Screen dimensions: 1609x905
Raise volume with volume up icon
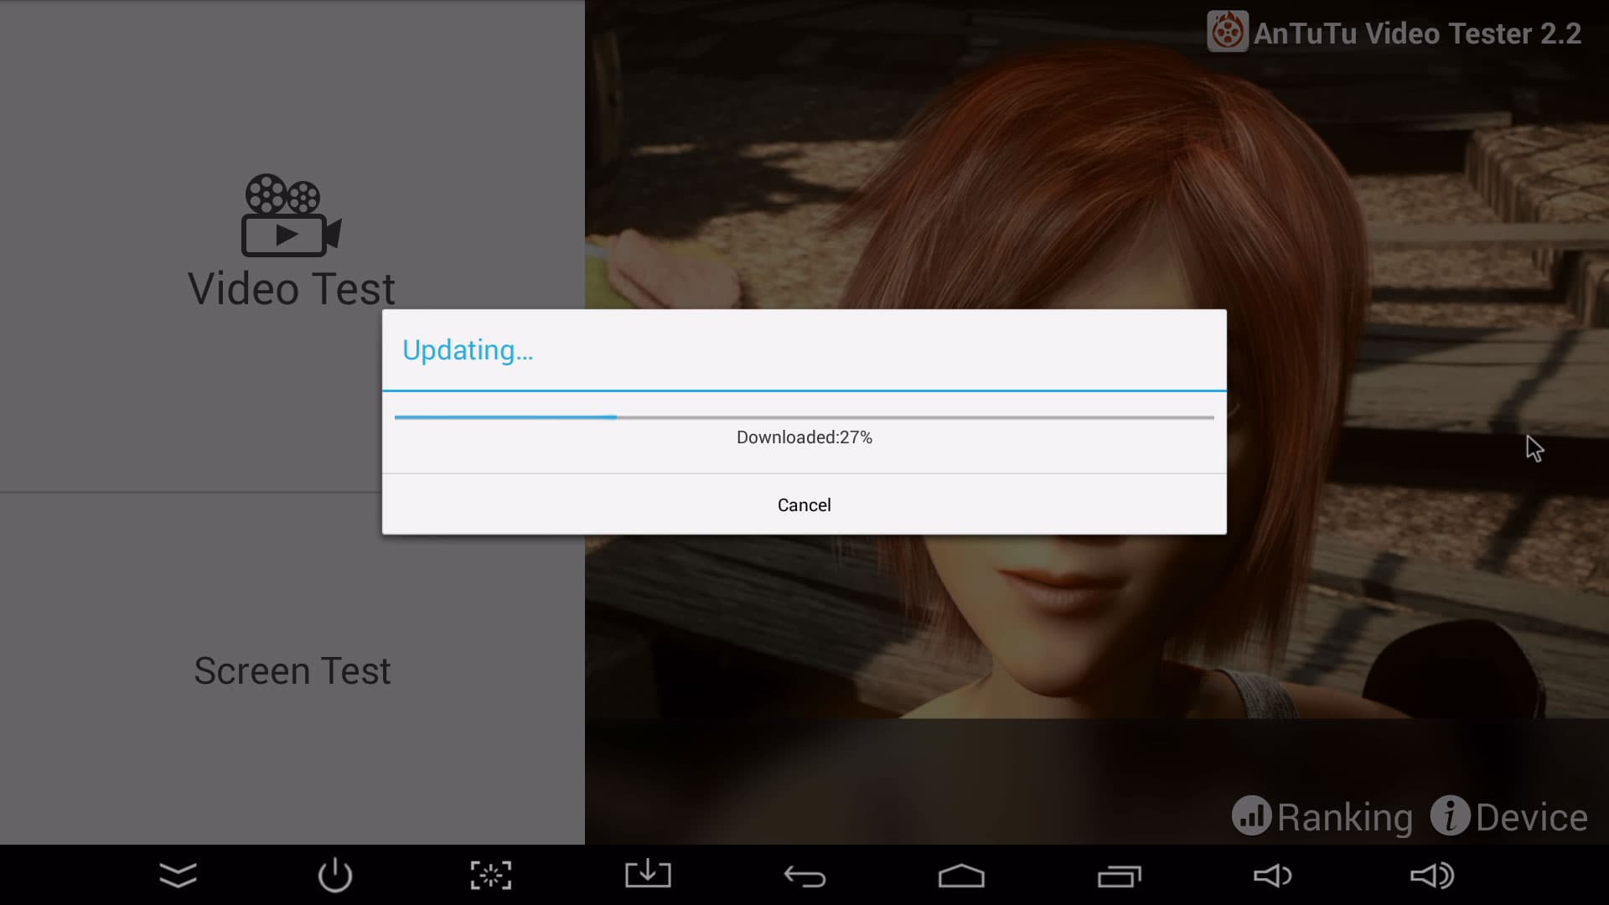1431,876
